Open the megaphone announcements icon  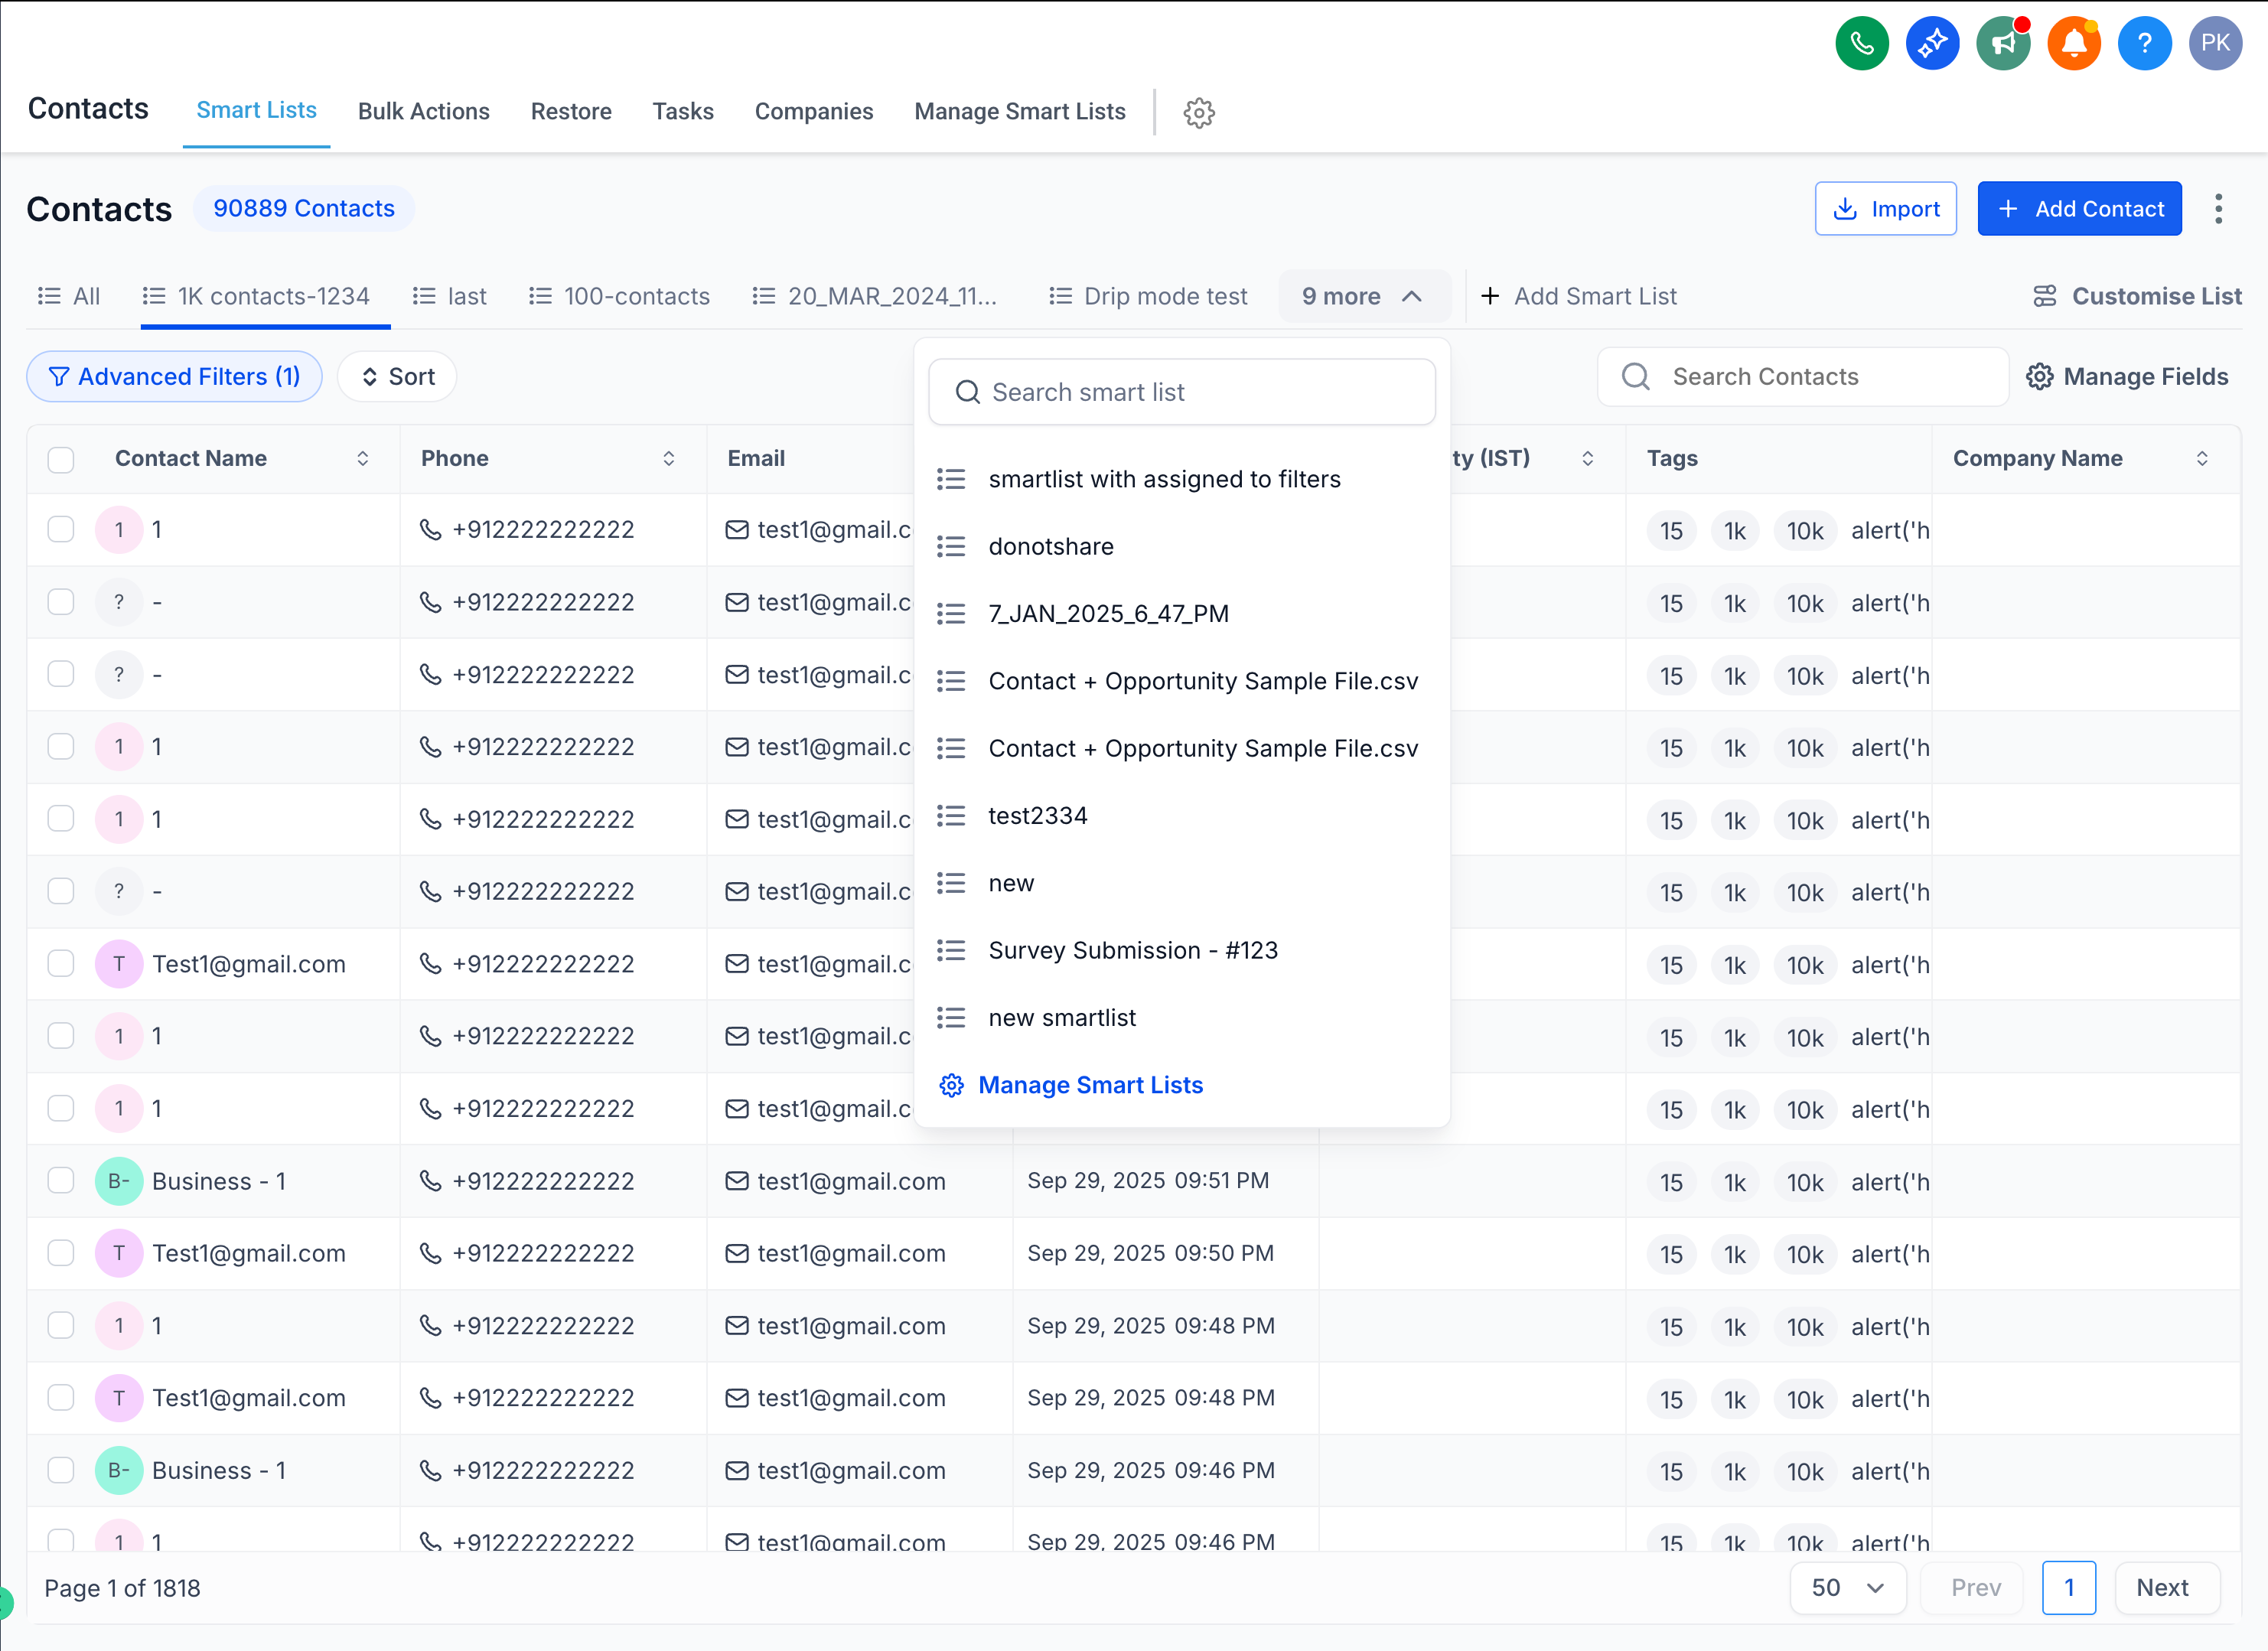pyautogui.click(x=2003, y=43)
